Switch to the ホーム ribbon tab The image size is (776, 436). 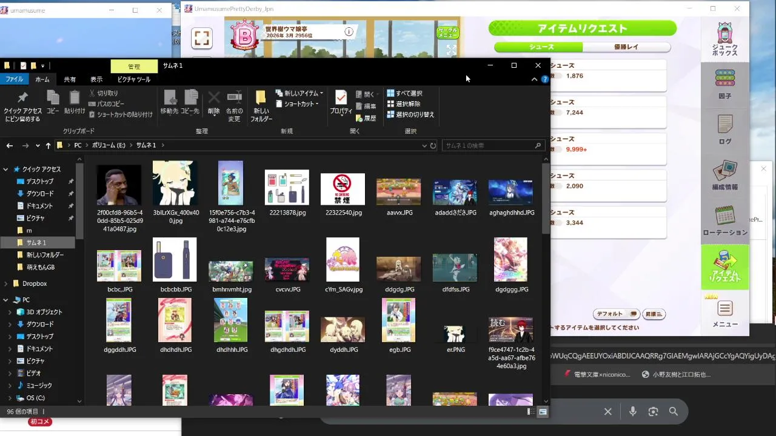pos(42,79)
